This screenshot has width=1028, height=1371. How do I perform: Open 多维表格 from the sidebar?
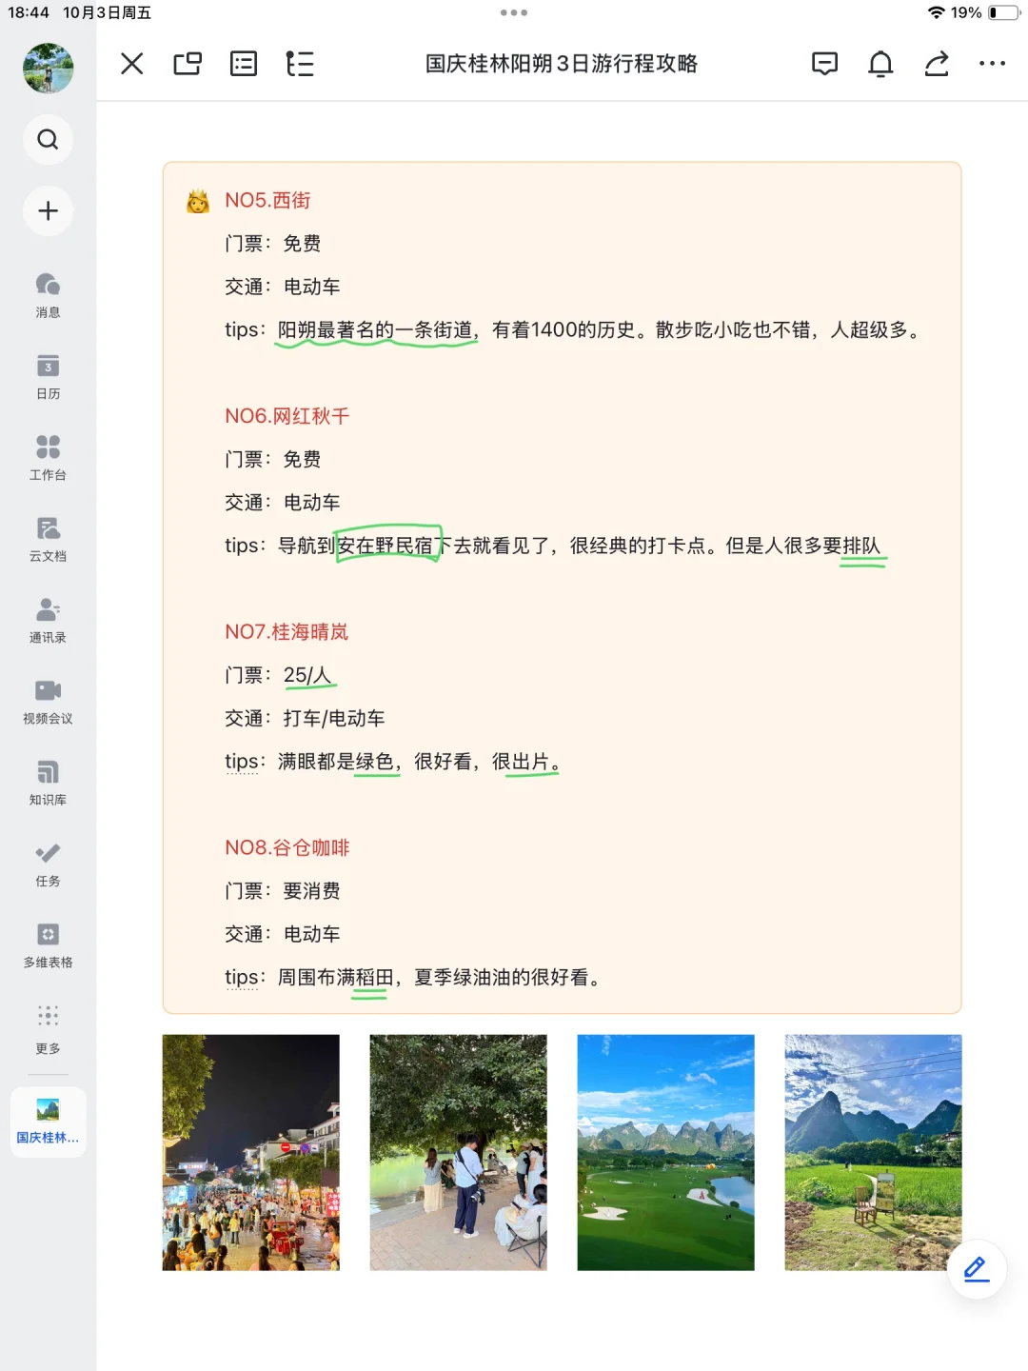click(x=48, y=945)
